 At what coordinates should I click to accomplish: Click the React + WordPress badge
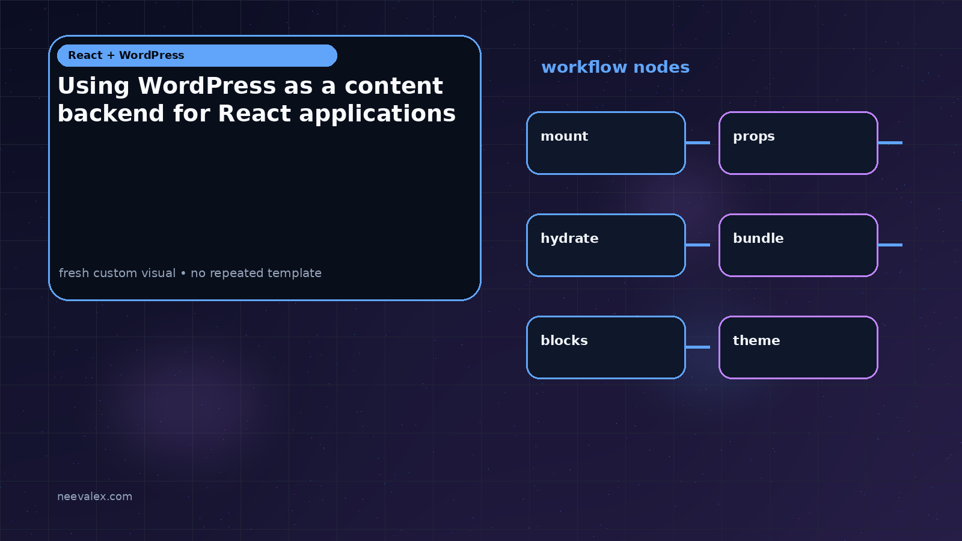coord(197,55)
